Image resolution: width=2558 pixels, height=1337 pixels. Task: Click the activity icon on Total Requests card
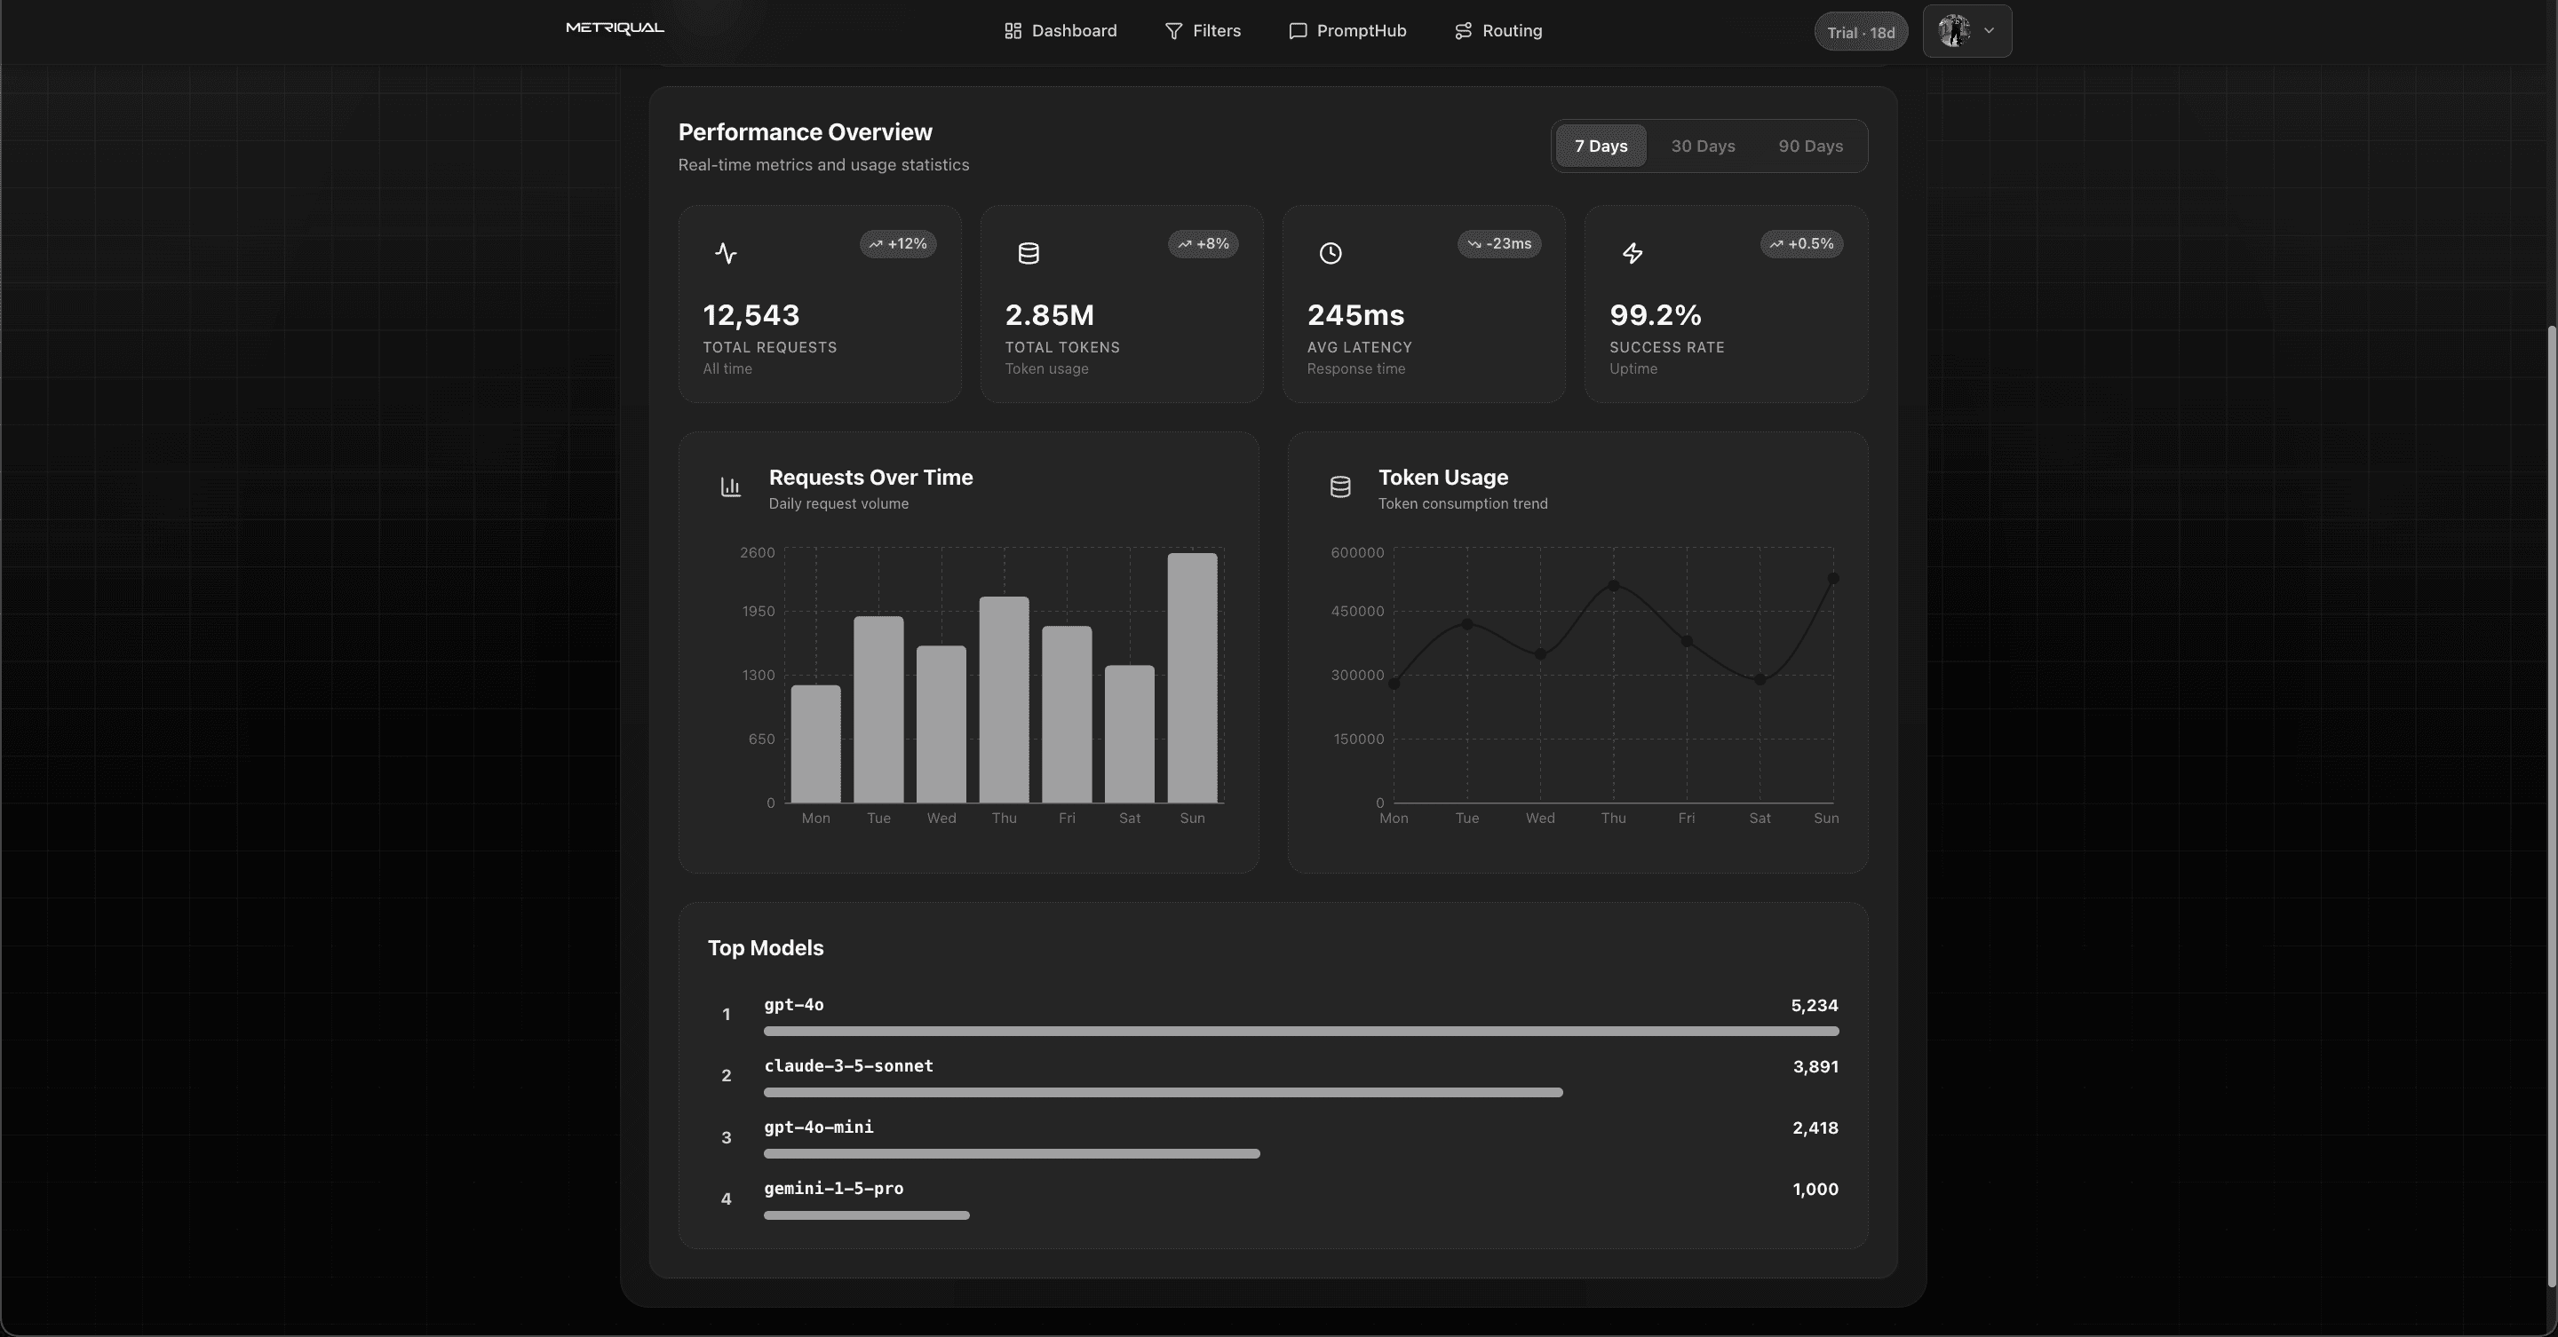click(725, 253)
